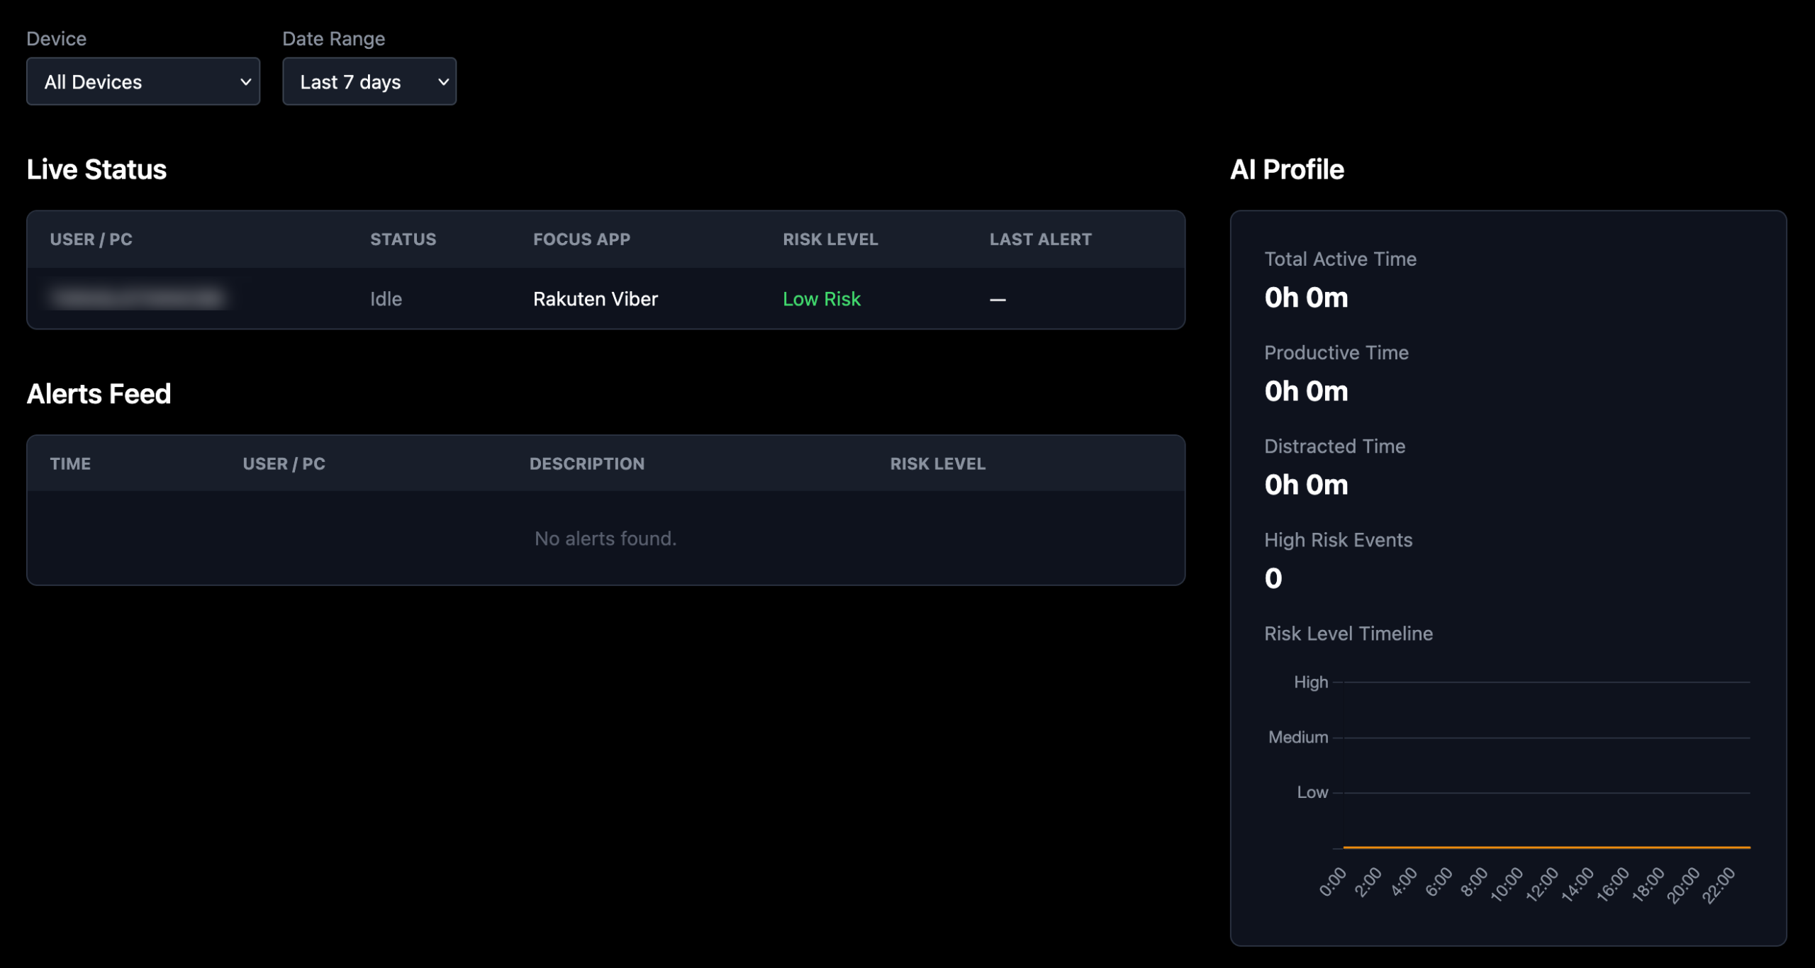
Task: Sort Alerts Feed by DESCRIPTION header
Action: pyautogui.click(x=586, y=464)
